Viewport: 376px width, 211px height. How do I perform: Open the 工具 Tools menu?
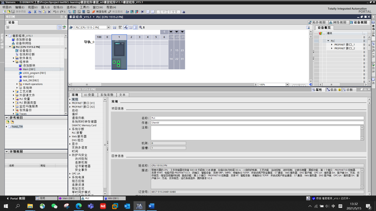[x=84, y=7]
